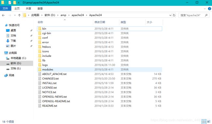Viewport: 212px width, 124px height.
Task: Select the modules folder icon
Action: pos(39,70)
